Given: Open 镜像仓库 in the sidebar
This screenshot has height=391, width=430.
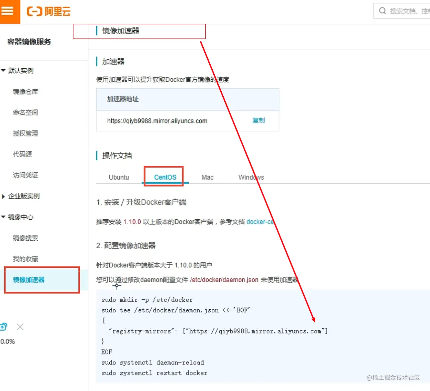Looking at the screenshot, I should click(26, 92).
